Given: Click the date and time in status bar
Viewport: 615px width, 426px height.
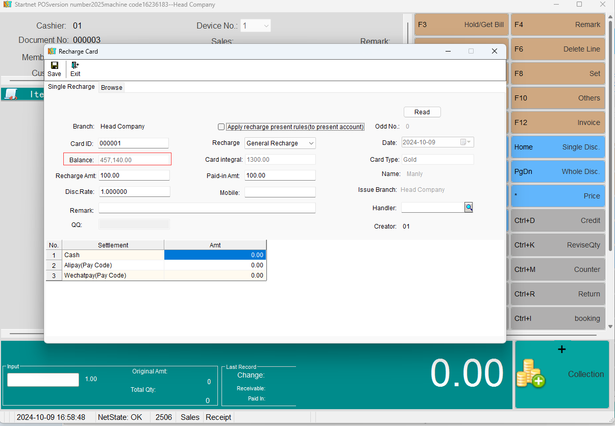Looking at the screenshot, I should click(x=51, y=417).
